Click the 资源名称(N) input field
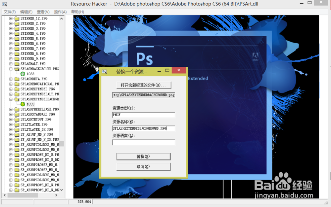 pos(144,128)
